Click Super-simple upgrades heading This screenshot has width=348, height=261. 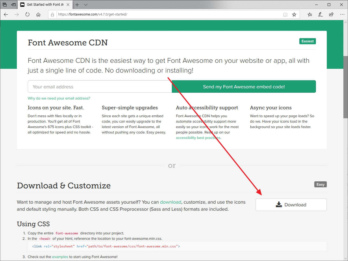(x=130, y=108)
